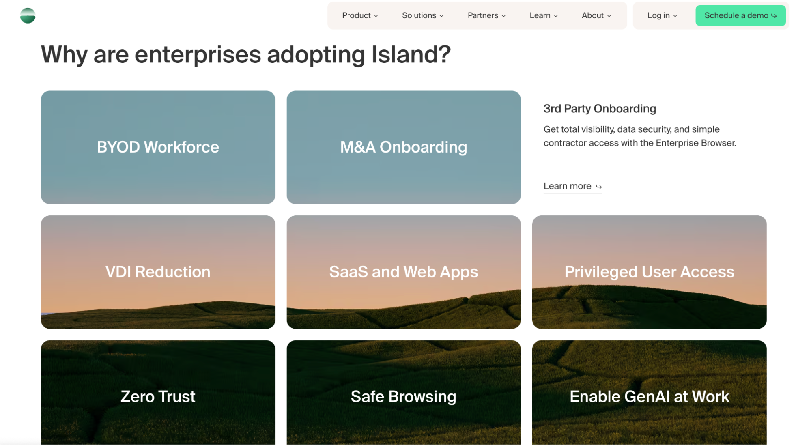Expand the Log in dropdown

[662, 15]
